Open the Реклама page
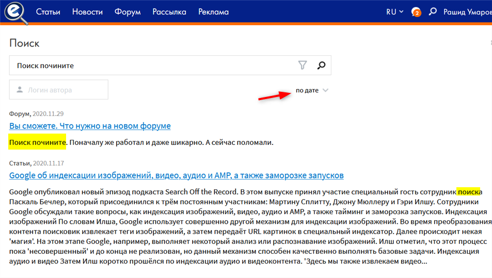Viewport: 492px width, 278px height. point(213,12)
